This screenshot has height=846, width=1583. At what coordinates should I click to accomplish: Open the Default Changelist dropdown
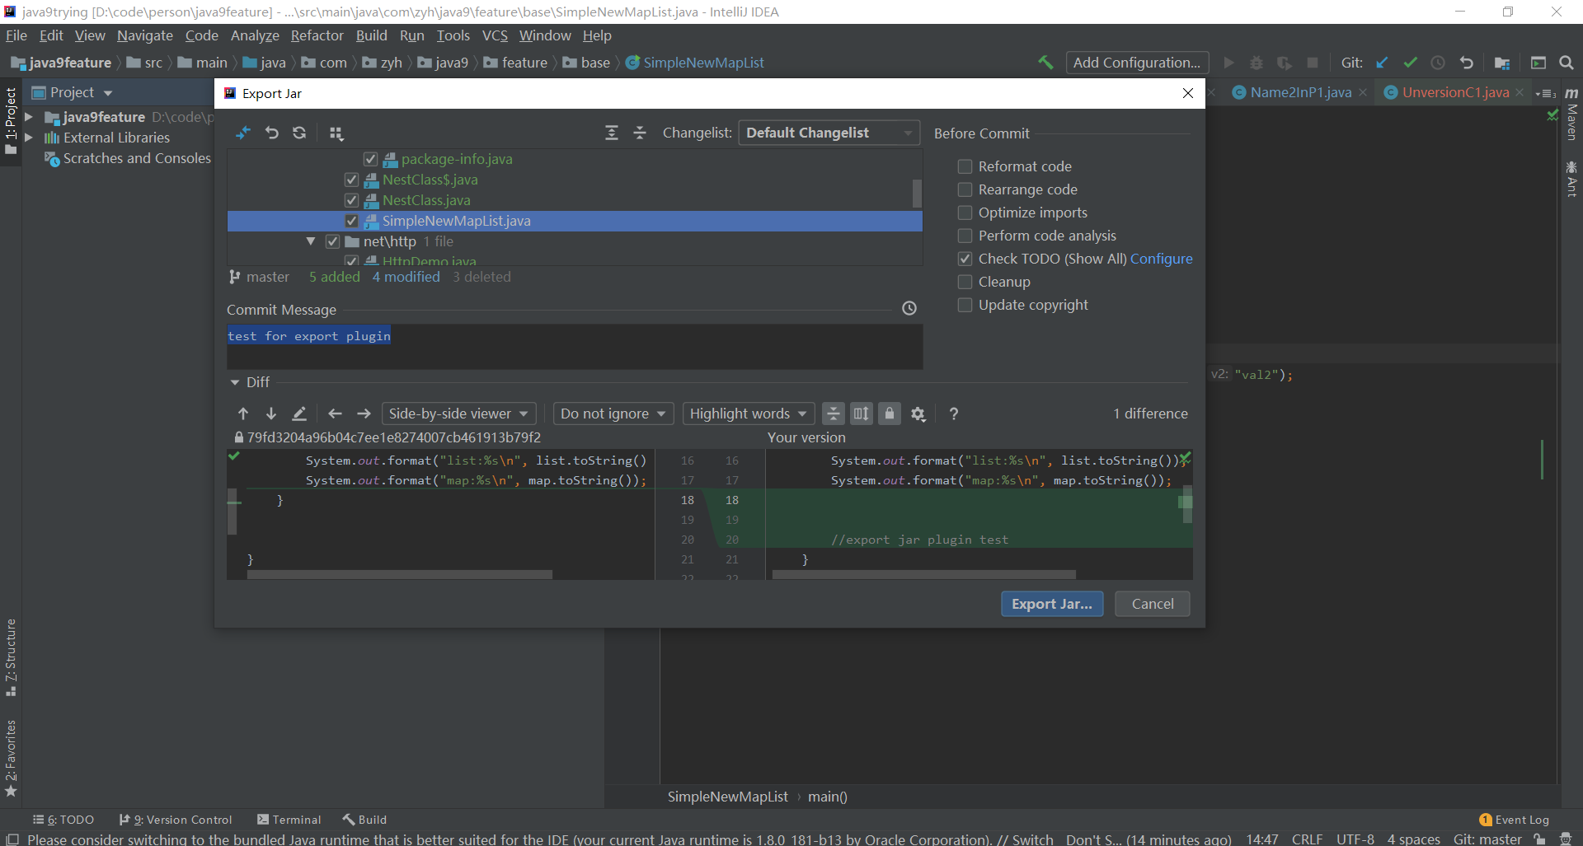[829, 133]
